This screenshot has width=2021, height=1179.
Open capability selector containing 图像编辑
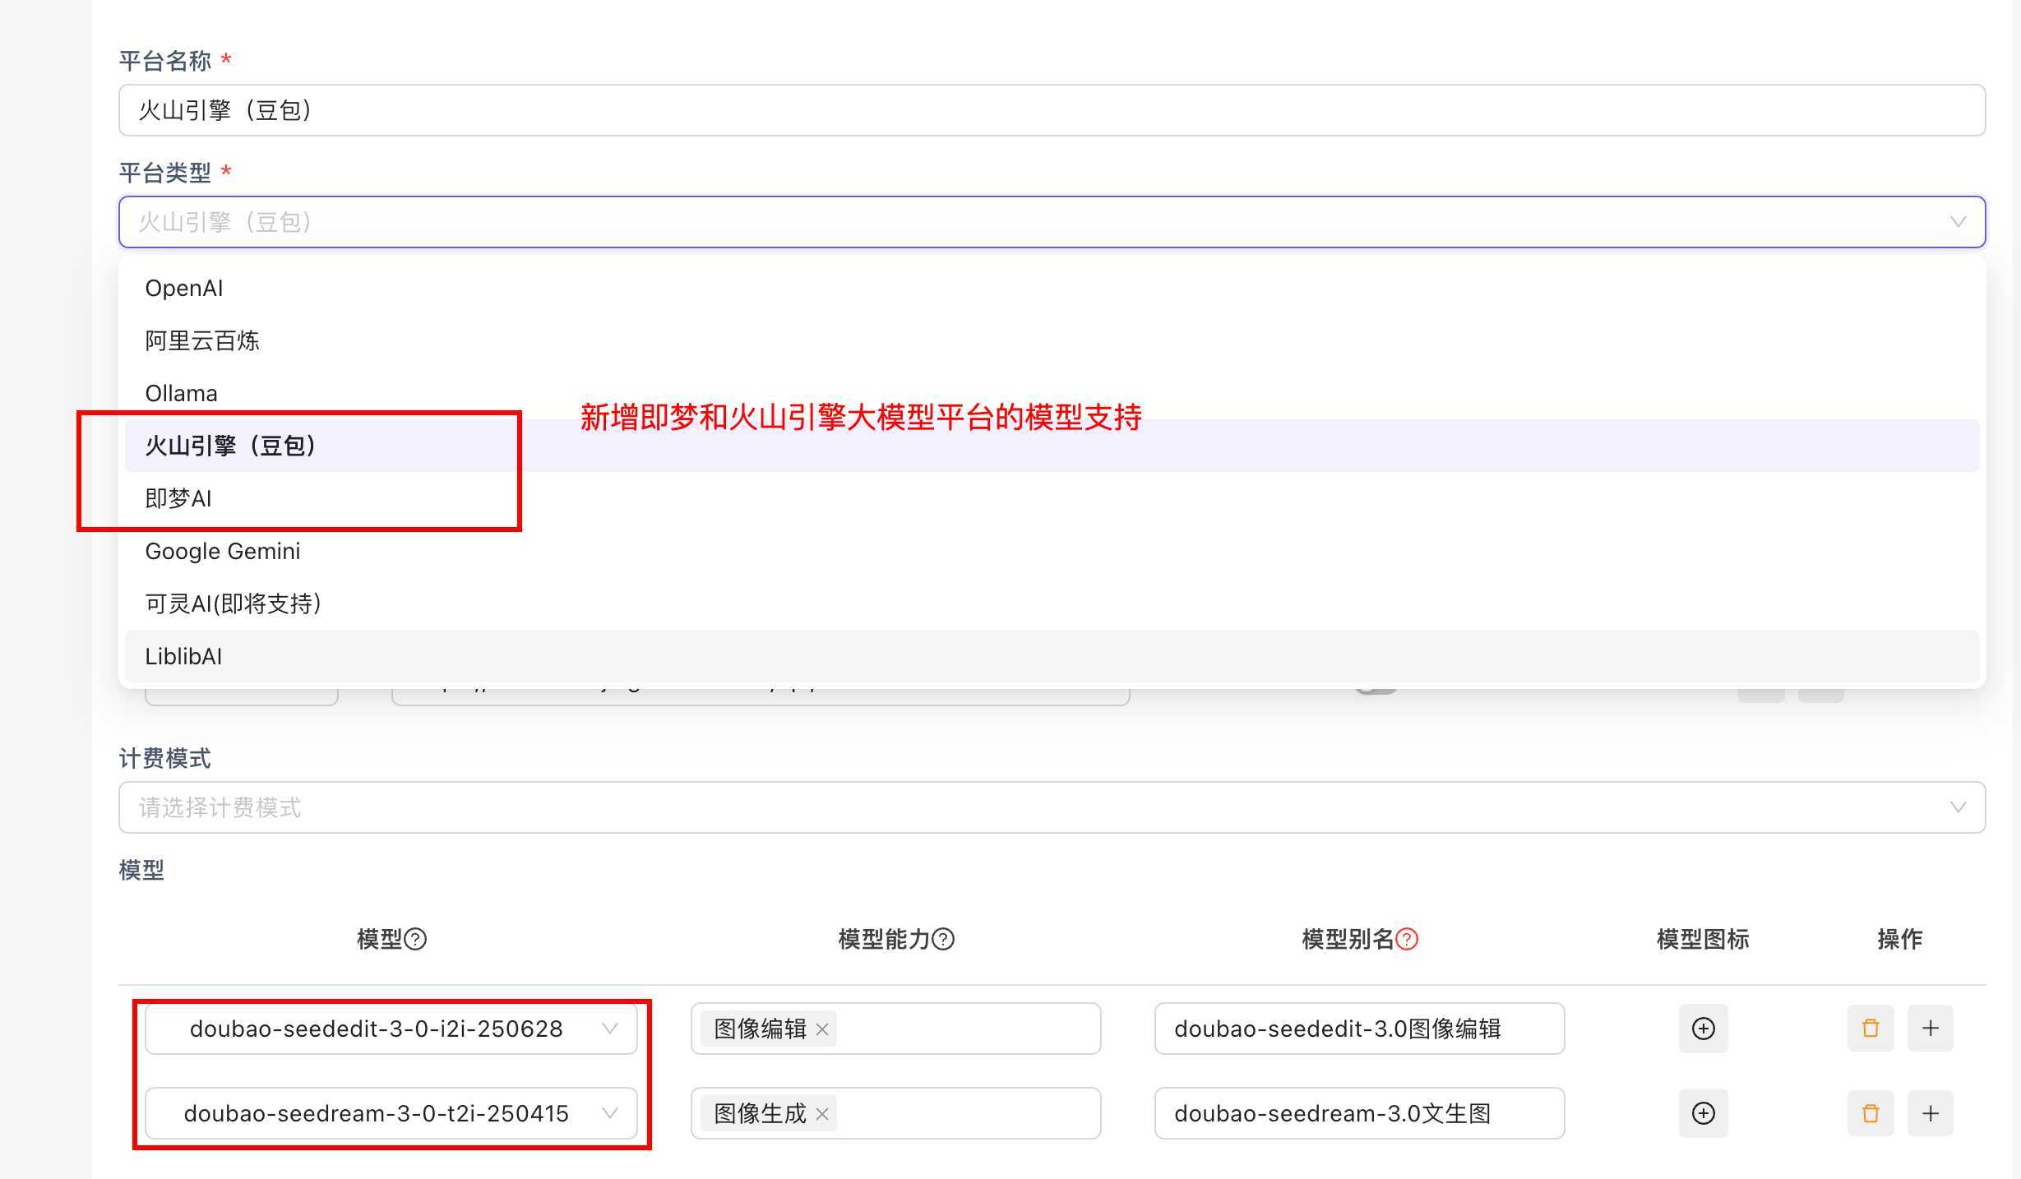coord(896,1029)
